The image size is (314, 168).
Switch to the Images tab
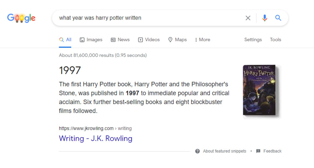coord(91,40)
